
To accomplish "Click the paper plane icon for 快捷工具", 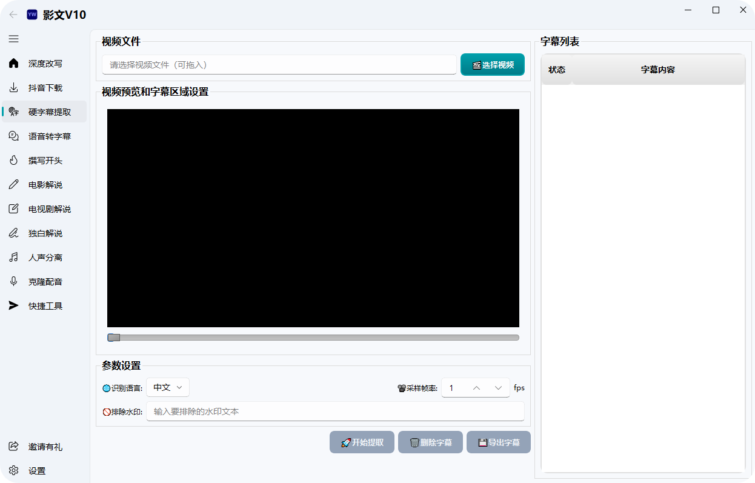I will point(13,306).
